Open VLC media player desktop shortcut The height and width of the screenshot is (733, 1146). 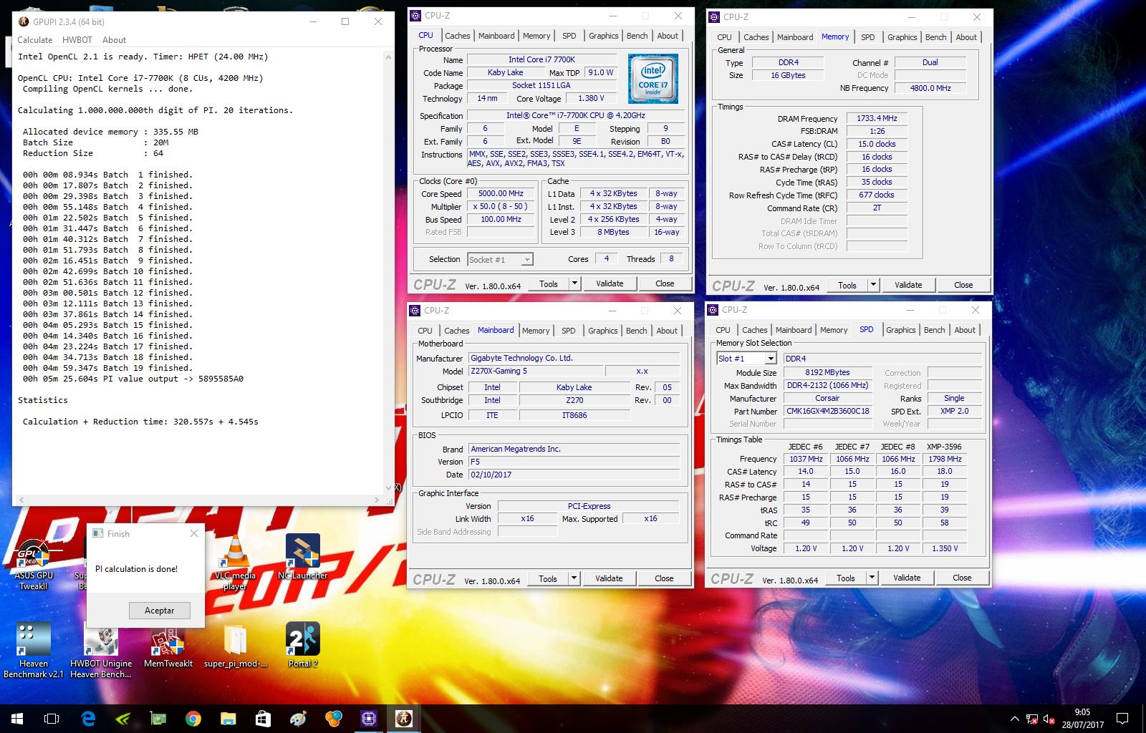click(x=235, y=563)
